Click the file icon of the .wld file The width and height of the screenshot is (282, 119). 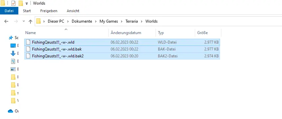tap(28, 42)
